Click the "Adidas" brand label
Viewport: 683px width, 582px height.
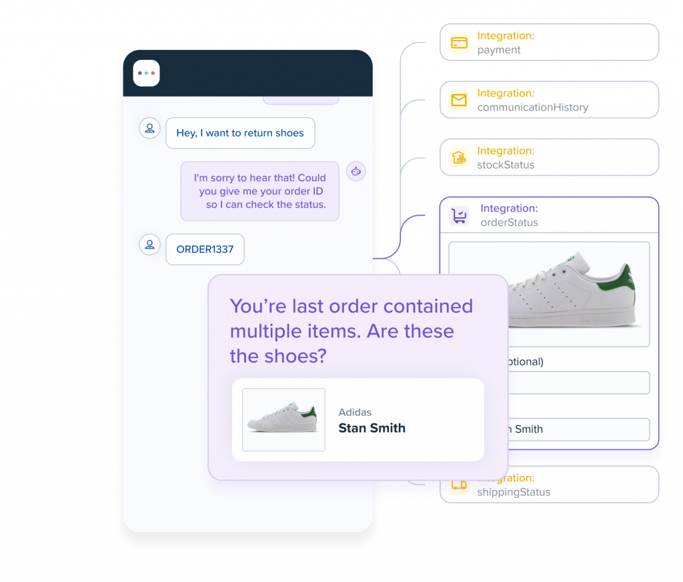coord(355,412)
